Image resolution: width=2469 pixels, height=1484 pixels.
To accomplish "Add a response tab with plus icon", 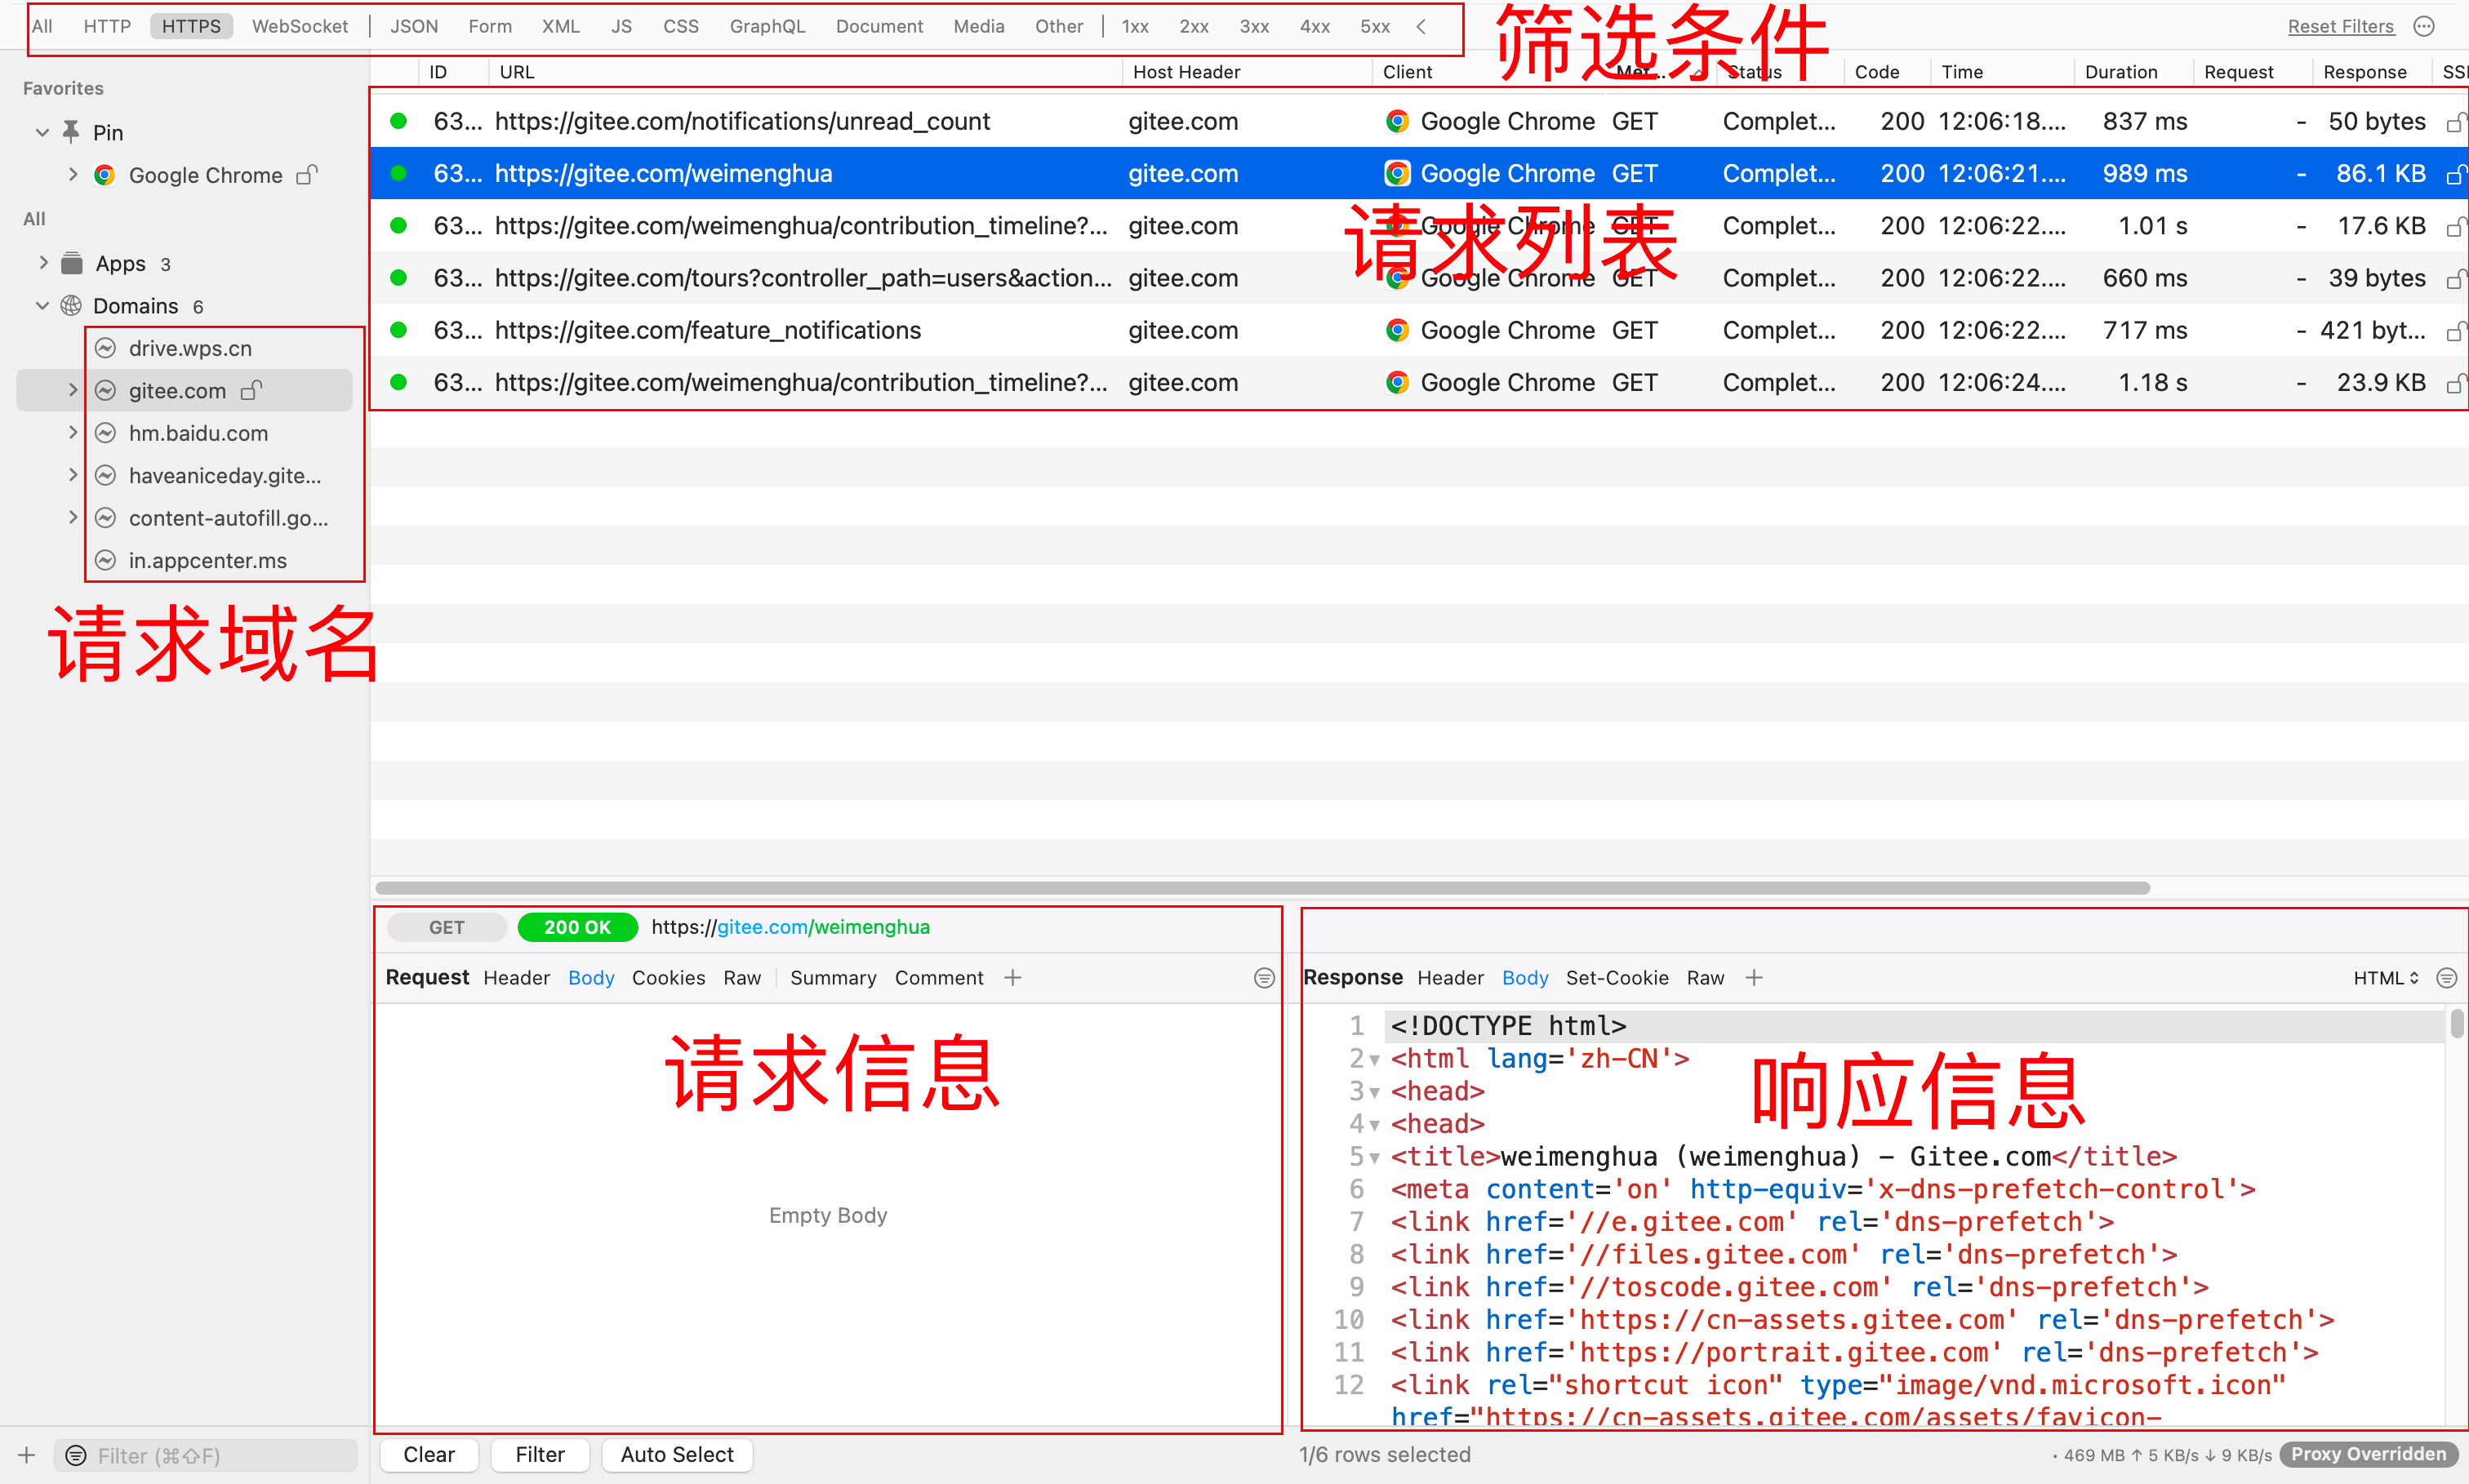I will [x=1754, y=978].
